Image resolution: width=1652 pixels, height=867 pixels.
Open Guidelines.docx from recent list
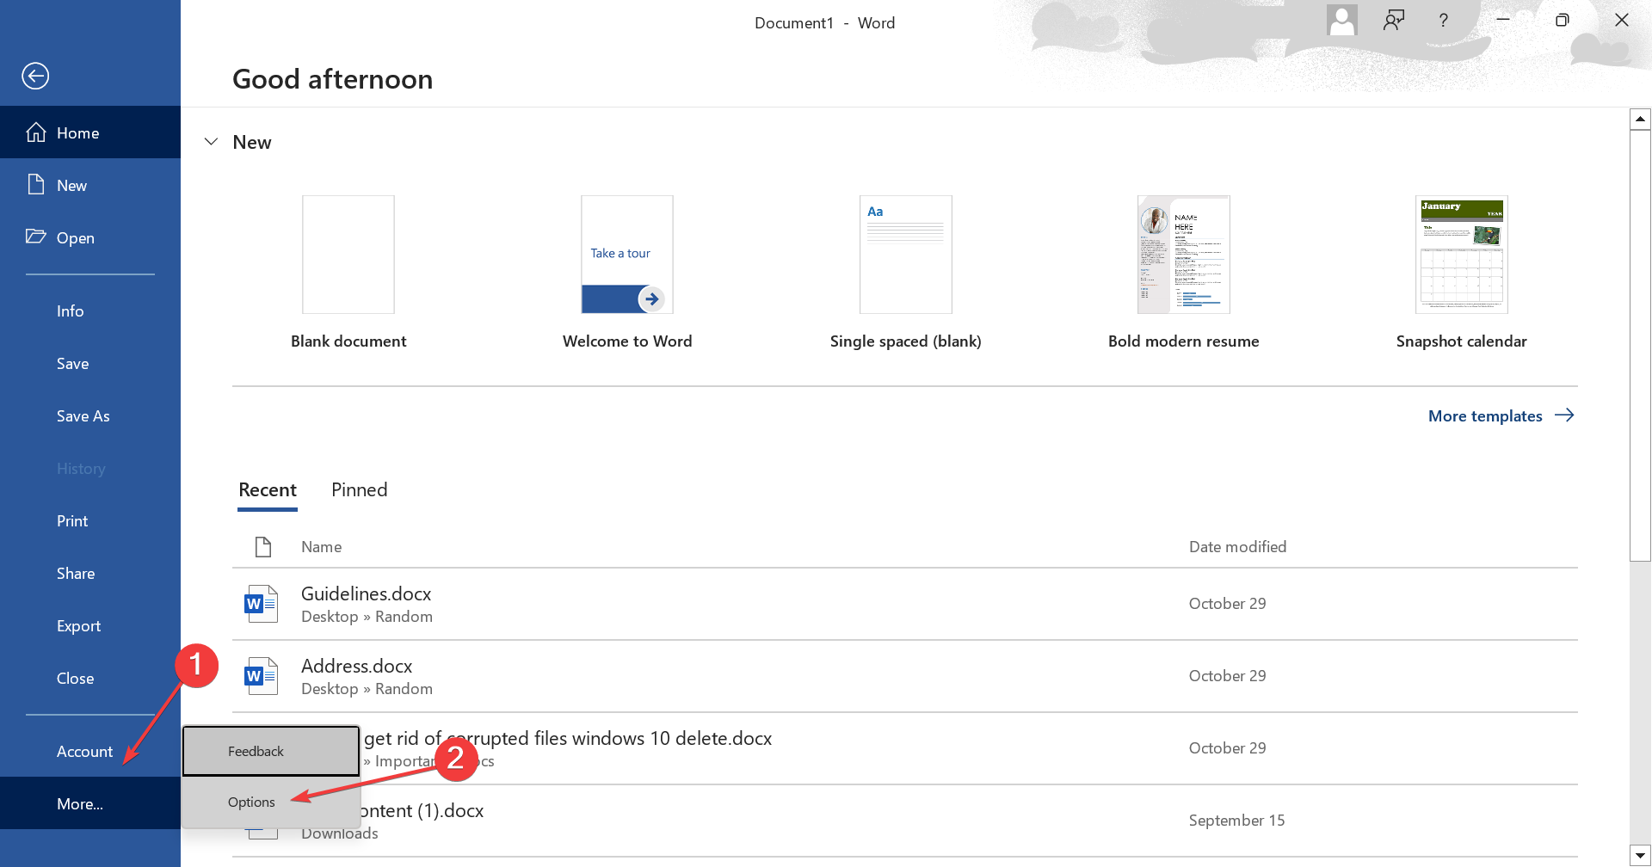click(x=905, y=604)
